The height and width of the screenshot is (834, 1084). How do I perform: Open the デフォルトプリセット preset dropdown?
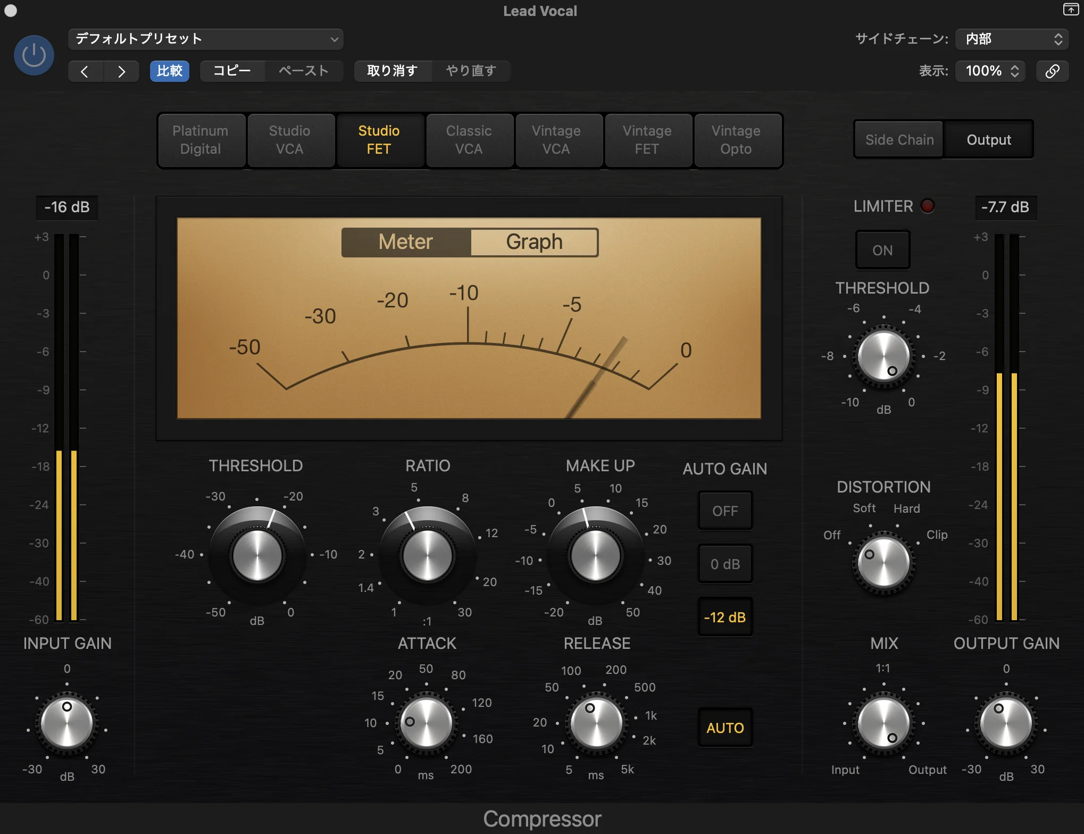tap(205, 39)
